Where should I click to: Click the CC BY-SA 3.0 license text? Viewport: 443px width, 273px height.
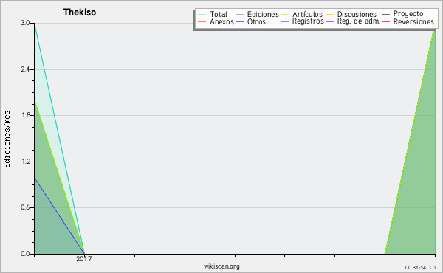(x=420, y=268)
